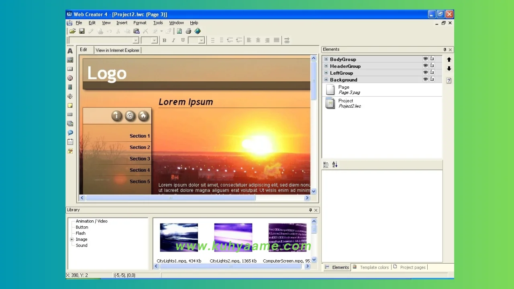Open the font size dropdown
Screen dimensions: 514x289
(155, 41)
